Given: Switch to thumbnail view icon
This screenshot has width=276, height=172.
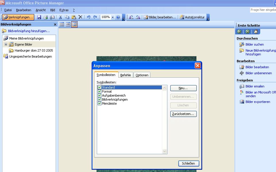Looking at the screenshot, I should (x=62, y=25).
